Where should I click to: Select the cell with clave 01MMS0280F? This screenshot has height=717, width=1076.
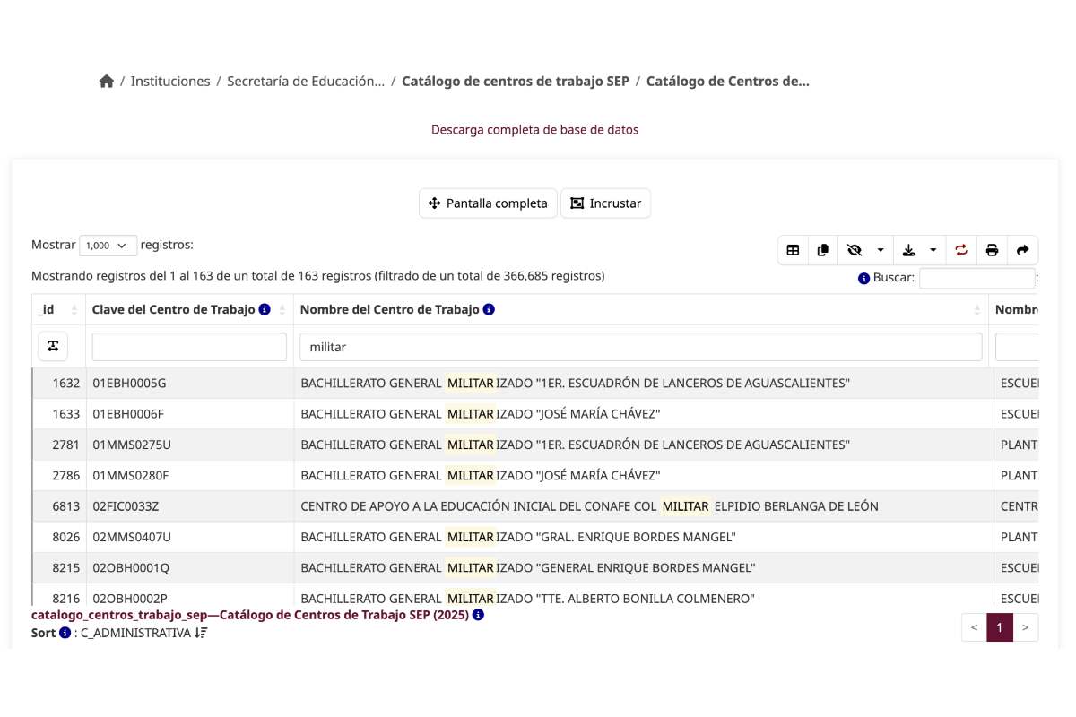pyautogui.click(x=189, y=475)
